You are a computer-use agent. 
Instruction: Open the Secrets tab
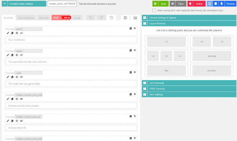click(x=44, y=18)
